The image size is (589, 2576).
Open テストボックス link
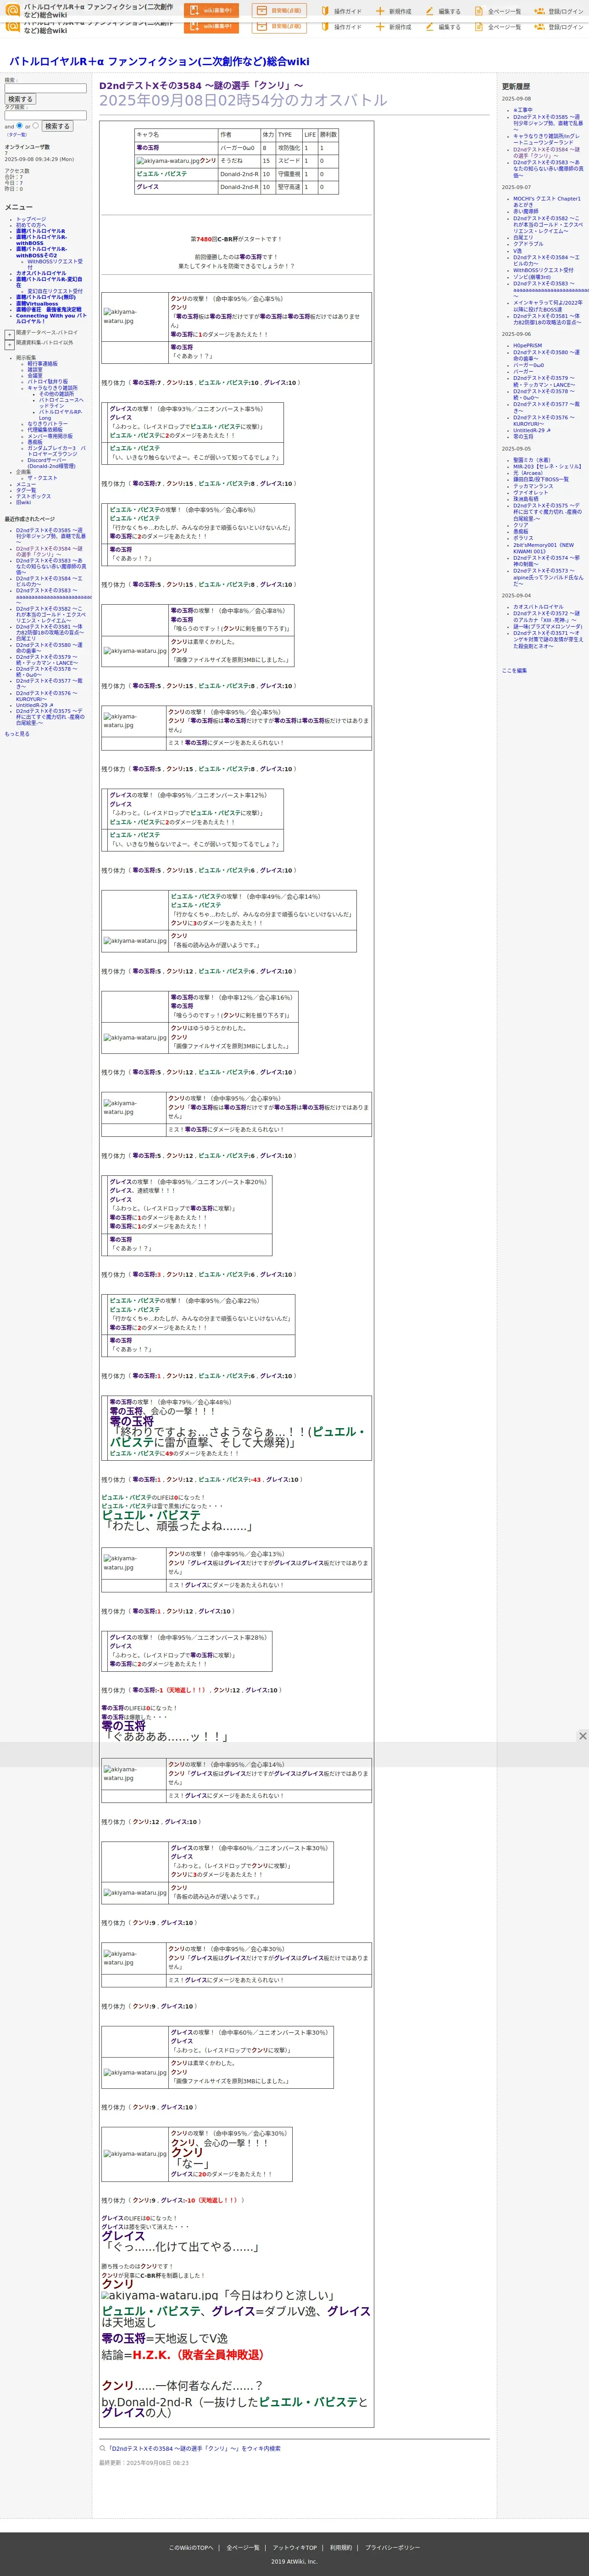tap(33, 496)
